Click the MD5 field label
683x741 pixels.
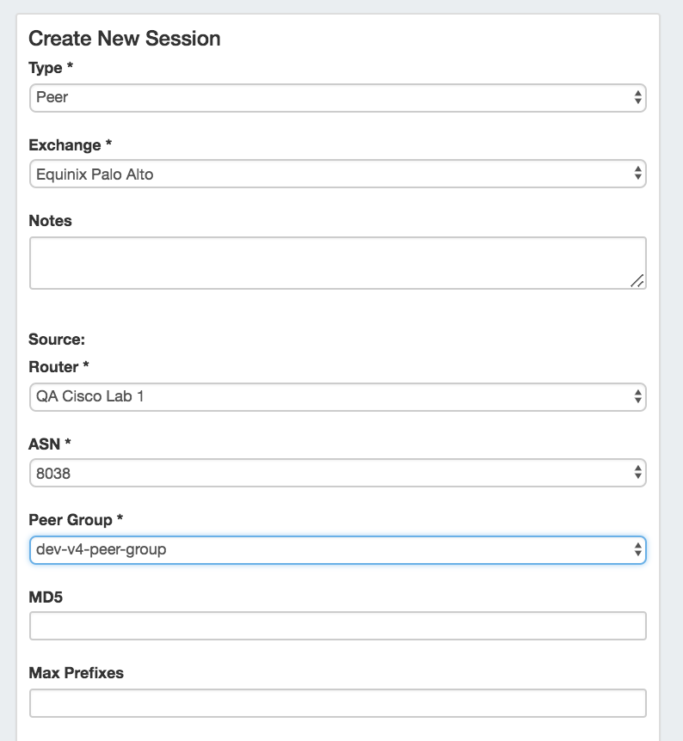[x=46, y=597]
